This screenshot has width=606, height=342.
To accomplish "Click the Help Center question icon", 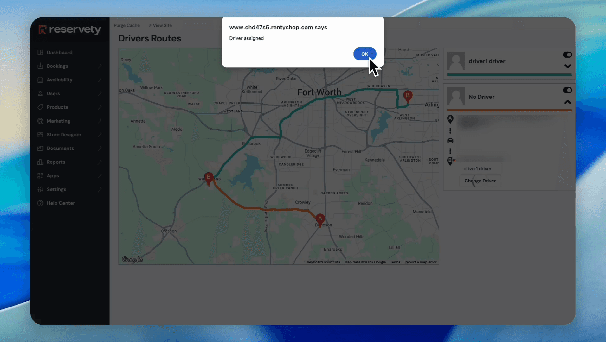I will tap(40, 203).
